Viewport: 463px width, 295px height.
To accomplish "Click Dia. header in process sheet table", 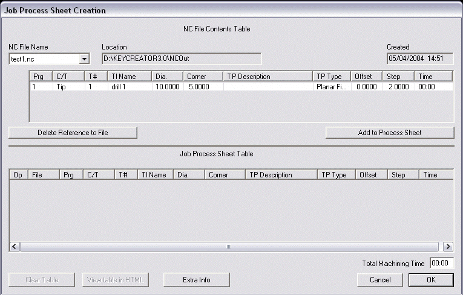I will coord(189,175).
